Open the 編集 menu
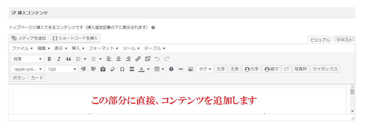This screenshot has height=135, width=367. click(44, 48)
